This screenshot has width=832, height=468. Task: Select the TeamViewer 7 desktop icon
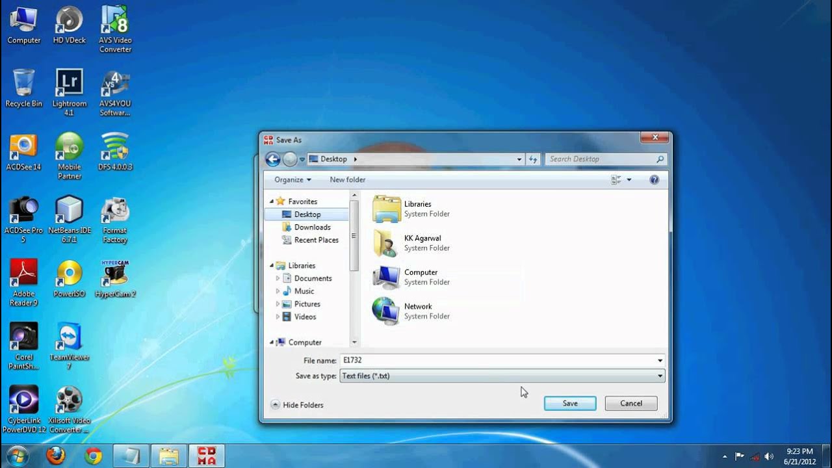pyautogui.click(x=69, y=346)
